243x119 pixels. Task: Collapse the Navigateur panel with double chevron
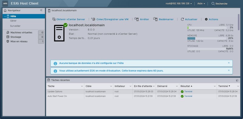pyautogui.click(x=41, y=10)
